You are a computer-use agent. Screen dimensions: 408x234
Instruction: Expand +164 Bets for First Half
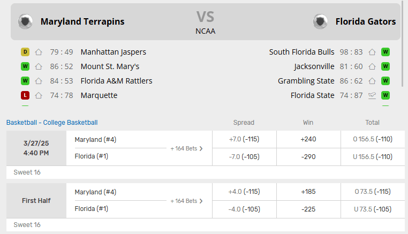click(186, 201)
